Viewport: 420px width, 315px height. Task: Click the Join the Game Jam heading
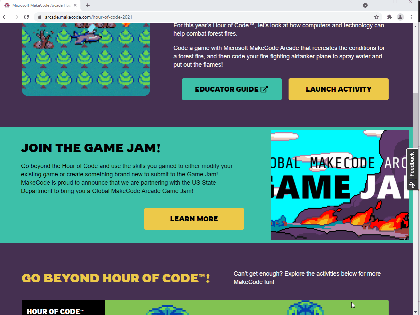(x=91, y=148)
